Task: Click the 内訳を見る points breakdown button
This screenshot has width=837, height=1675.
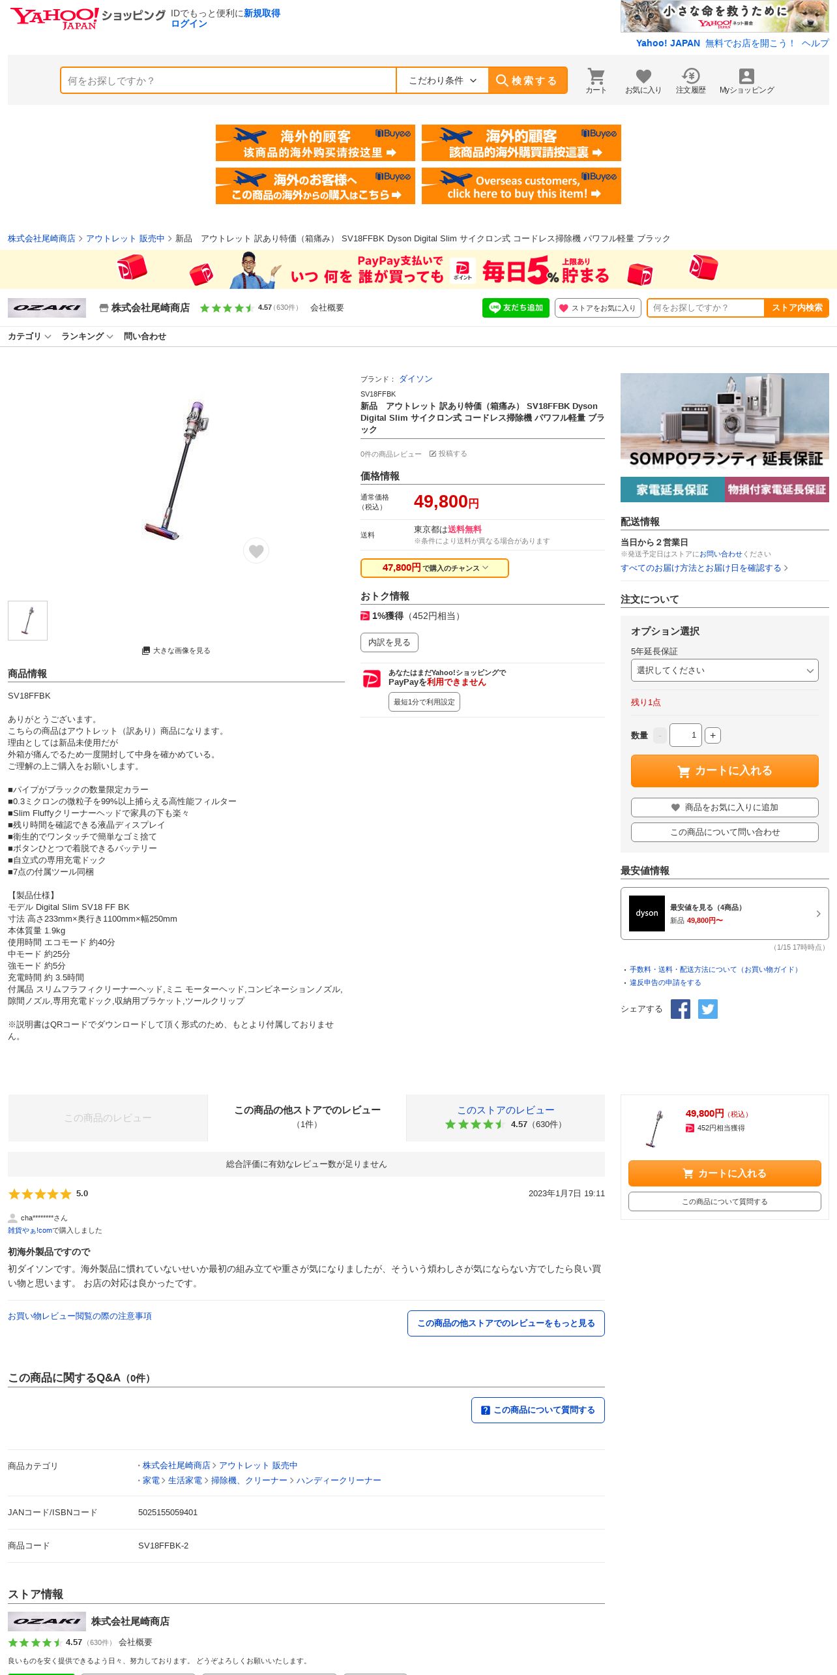Action: [389, 642]
